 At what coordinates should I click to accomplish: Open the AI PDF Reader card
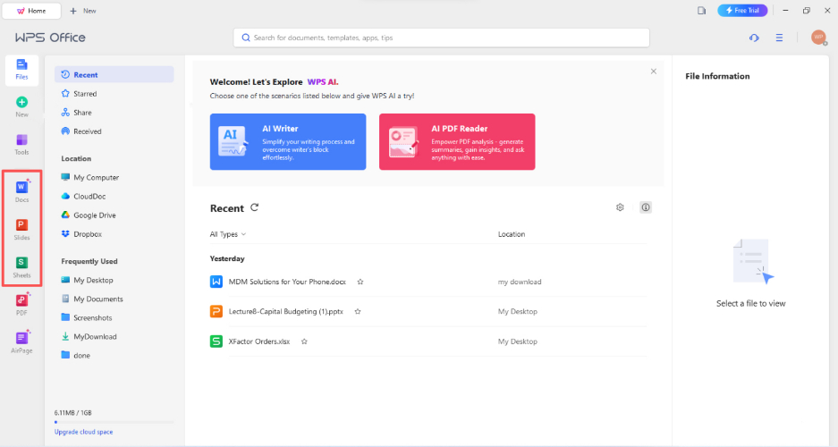click(457, 141)
